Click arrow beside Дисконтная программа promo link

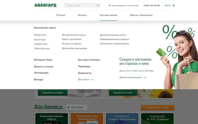tap(145, 77)
